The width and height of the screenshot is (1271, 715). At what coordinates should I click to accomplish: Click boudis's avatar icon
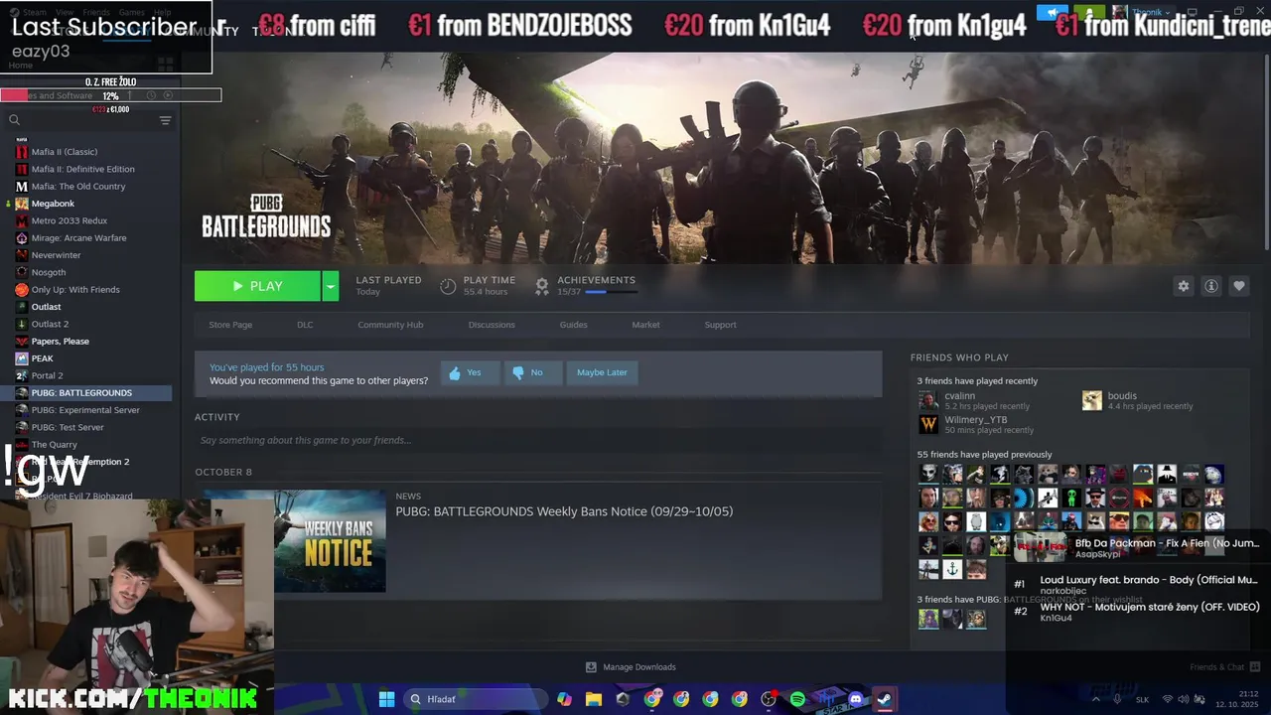coord(1091,400)
